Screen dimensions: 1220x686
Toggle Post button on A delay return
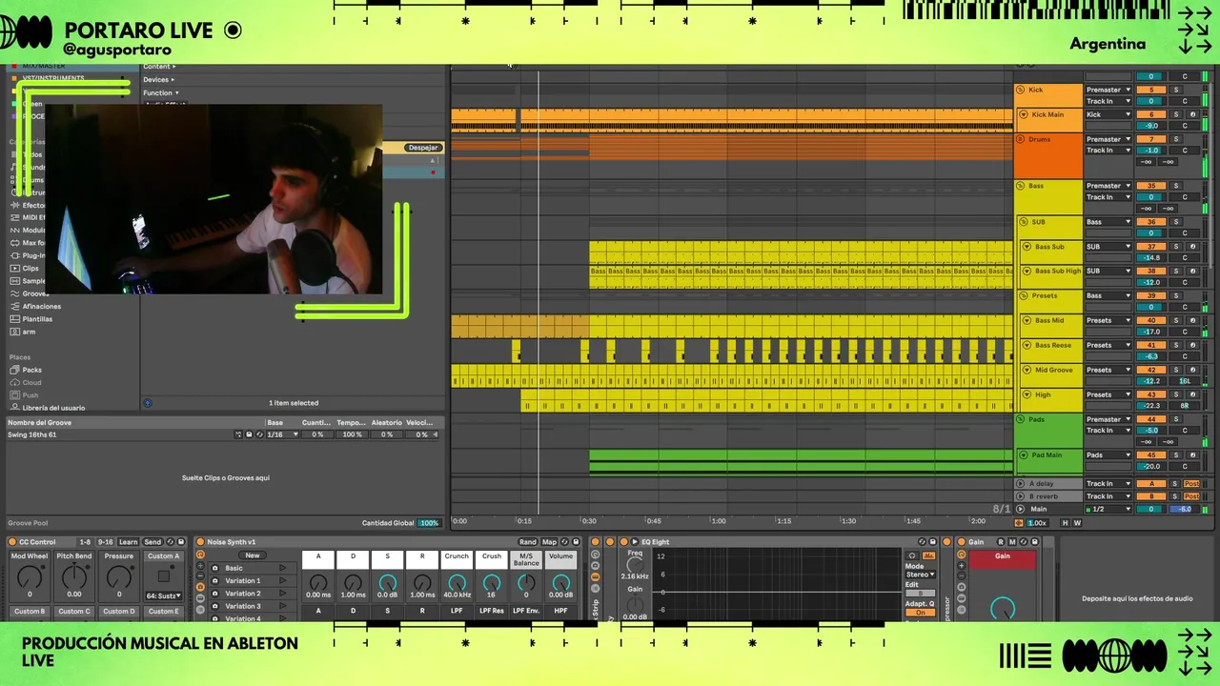point(1191,483)
